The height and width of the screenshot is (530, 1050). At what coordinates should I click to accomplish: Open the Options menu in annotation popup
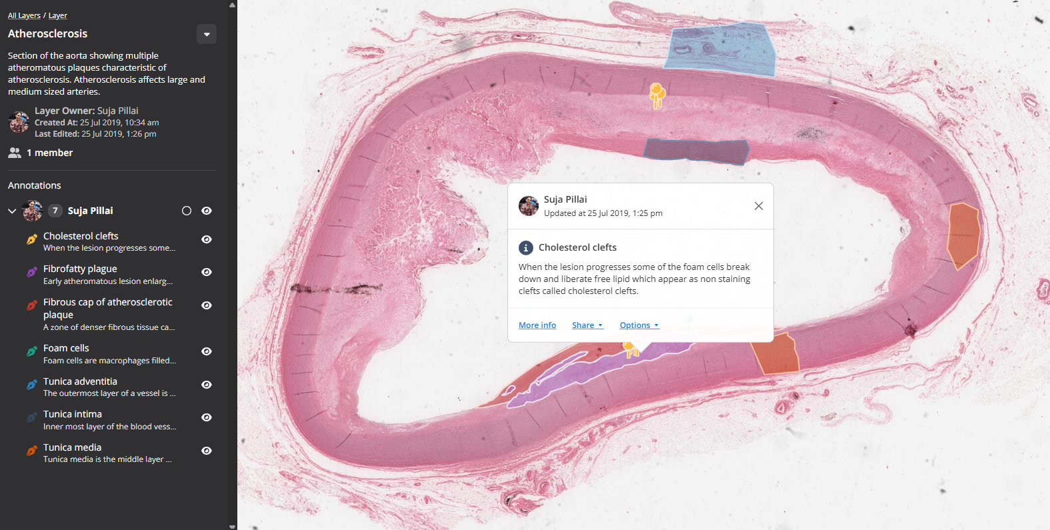pos(639,325)
